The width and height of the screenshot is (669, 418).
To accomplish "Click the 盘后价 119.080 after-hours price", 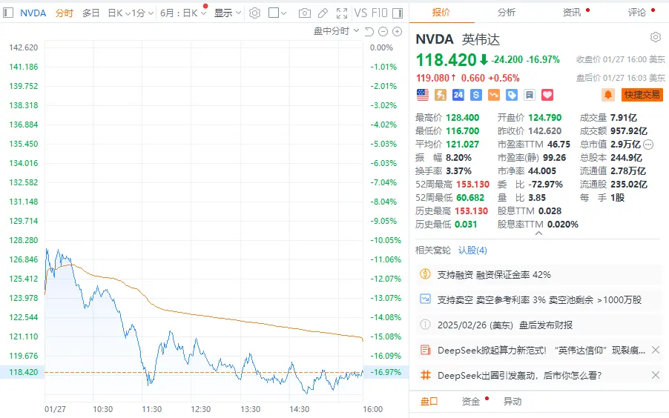I will [432, 78].
